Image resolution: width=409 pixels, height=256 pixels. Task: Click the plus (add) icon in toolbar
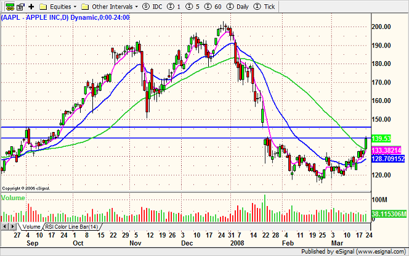(31, 7)
